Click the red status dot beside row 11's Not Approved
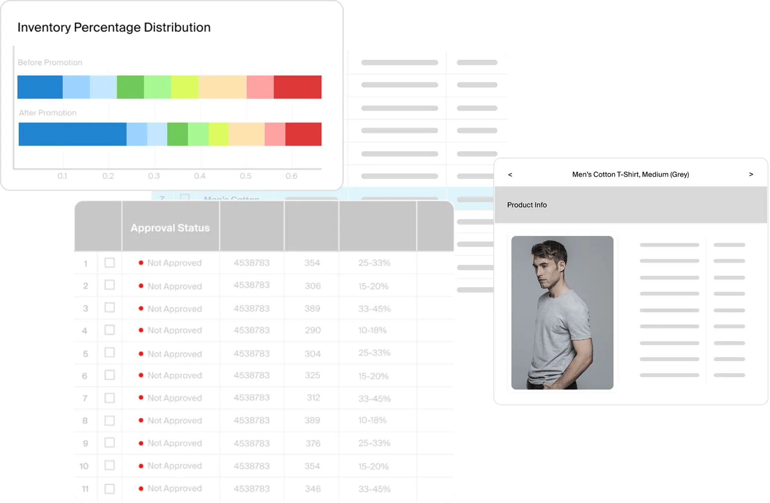The height and width of the screenshot is (503, 770). pos(141,488)
